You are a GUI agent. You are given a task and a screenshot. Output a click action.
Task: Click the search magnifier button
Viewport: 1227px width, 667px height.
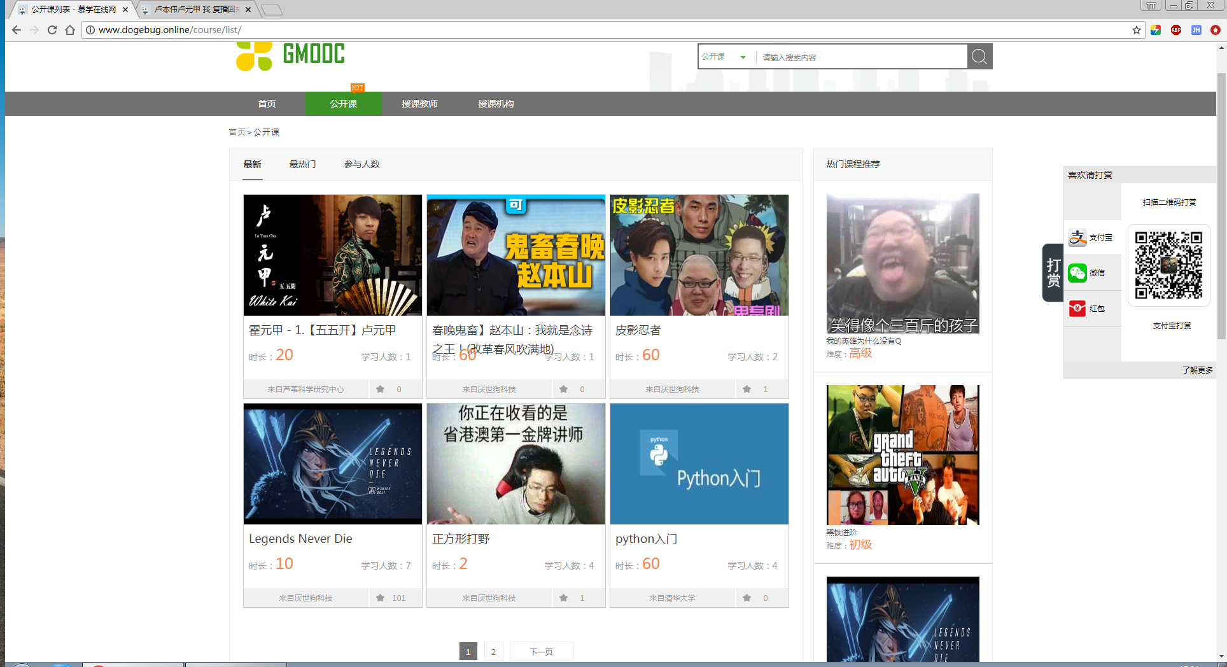pyautogui.click(x=979, y=57)
